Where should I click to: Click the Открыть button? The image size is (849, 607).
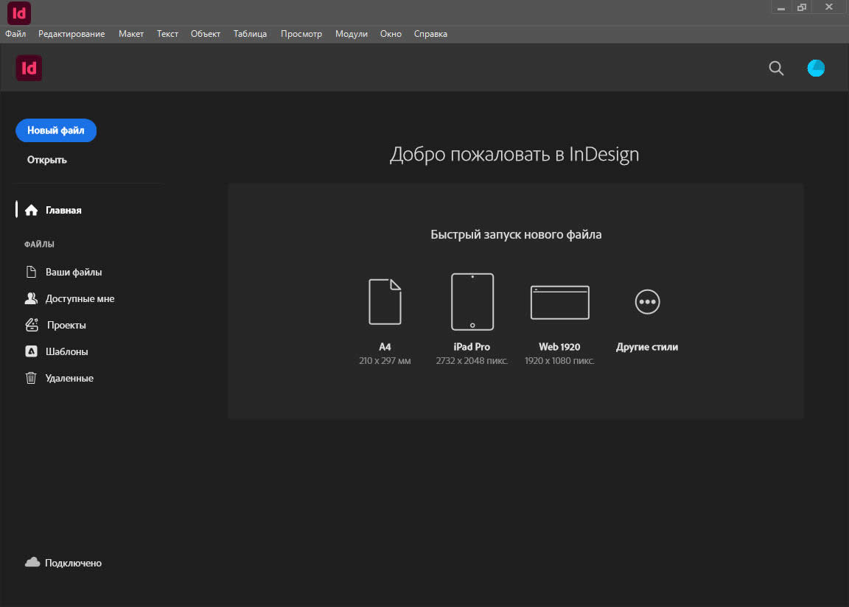[x=47, y=160]
